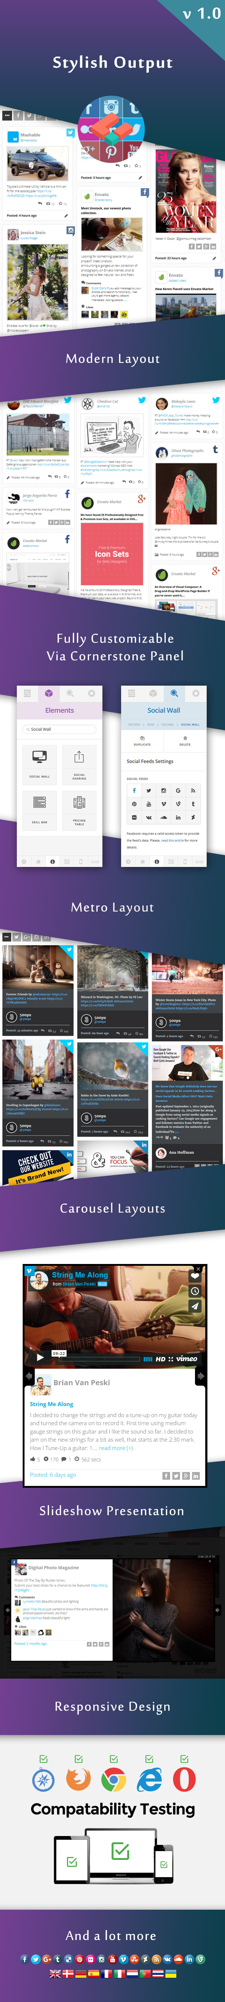Viewport: 225px width, 2002px height.
Task: Click the Internet Explorer browser icon
Action: 149,1780
